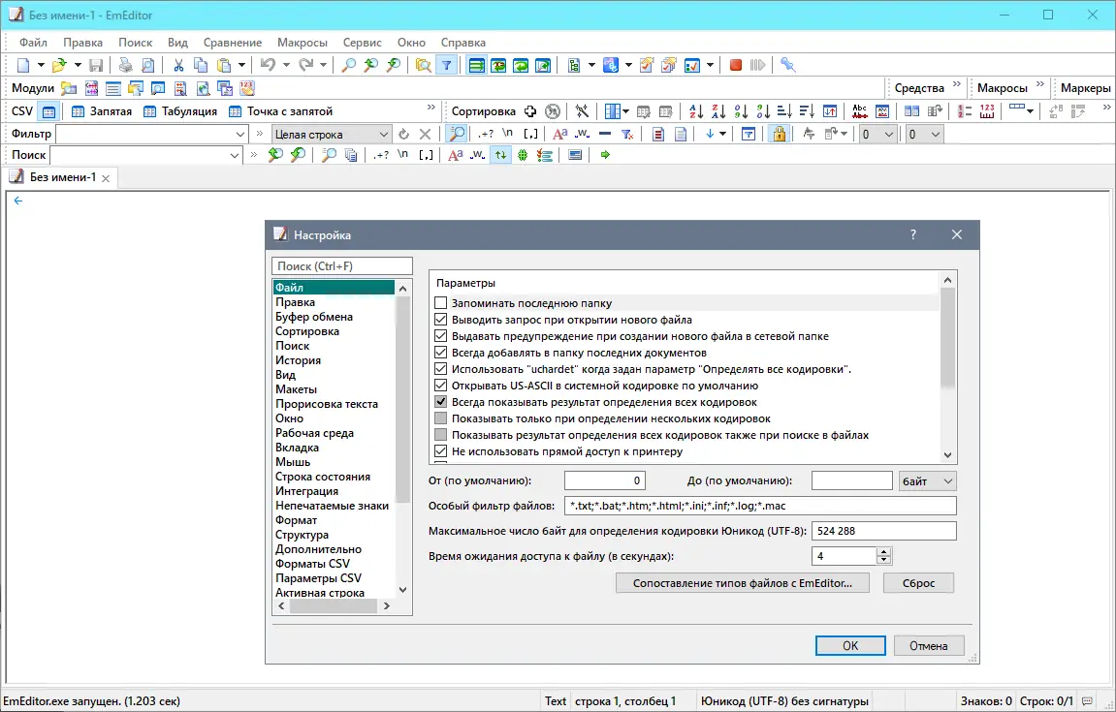Click the Copy icon in main toolbar
Image resolution: width=1116 pixels, height=712 pixels.
(x=201, y=66)
